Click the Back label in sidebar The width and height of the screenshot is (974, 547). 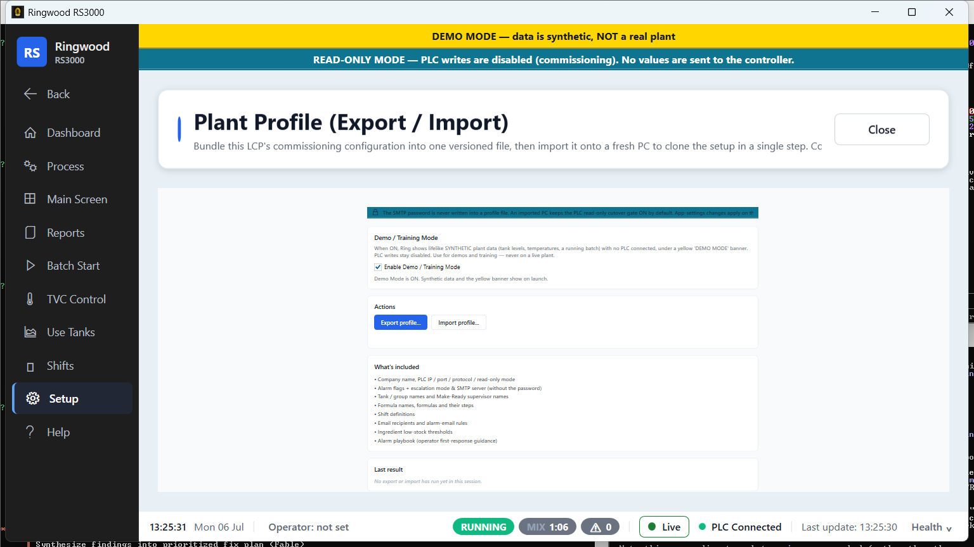58,94
